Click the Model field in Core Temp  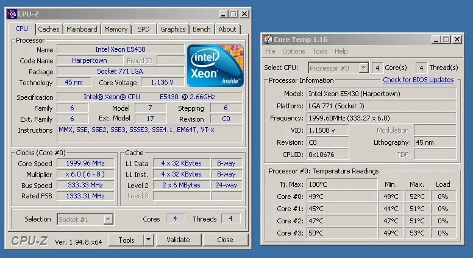(x=382, y=94)
